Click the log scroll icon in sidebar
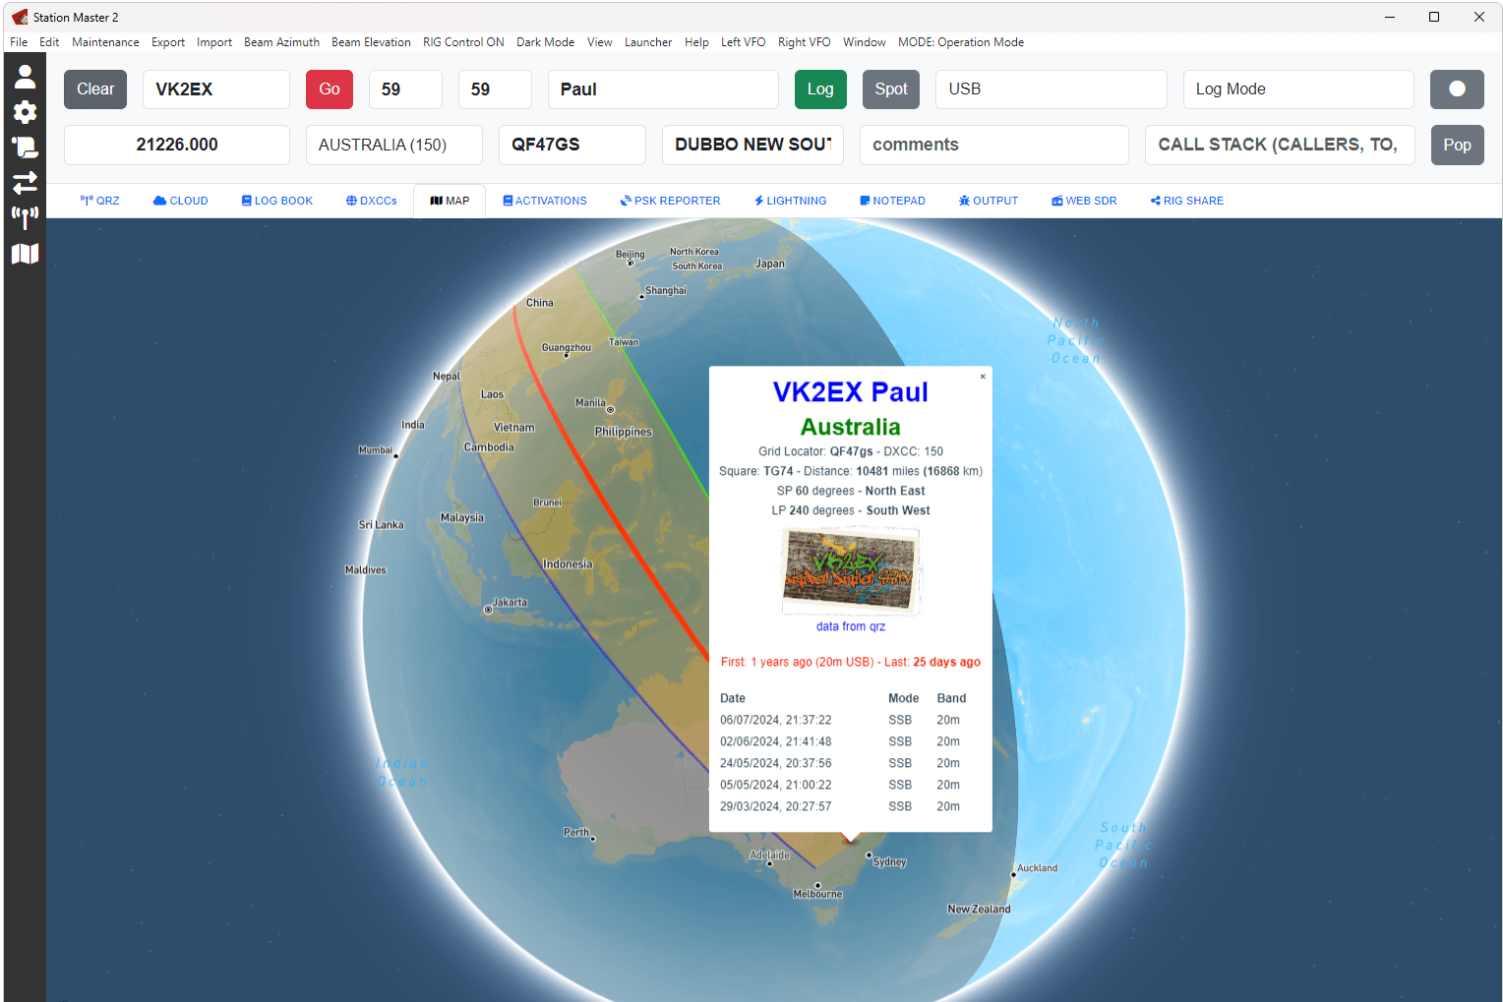 point(25,147)
